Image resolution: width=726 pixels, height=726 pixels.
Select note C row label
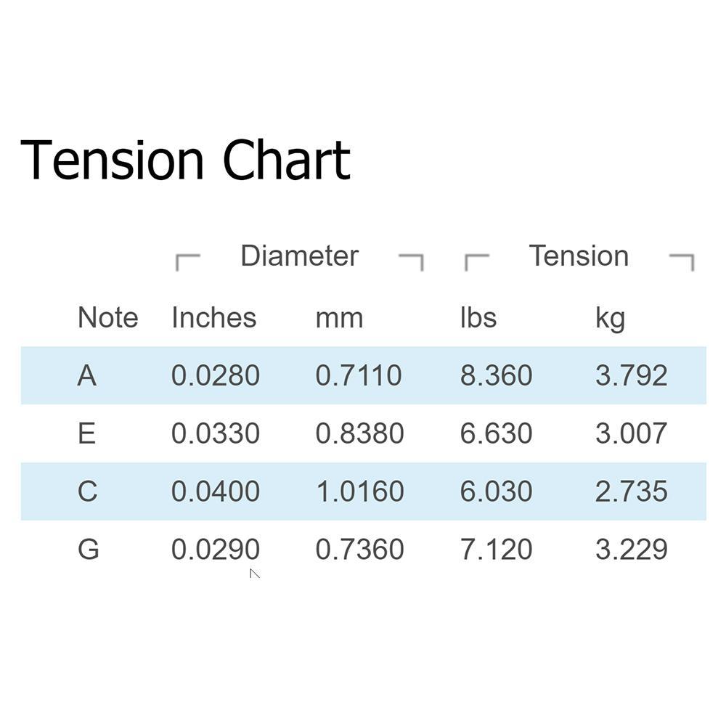(x=88, y=492)
